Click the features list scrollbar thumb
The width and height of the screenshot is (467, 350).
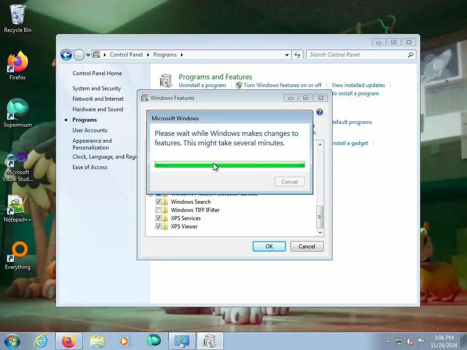click(320, 216)
